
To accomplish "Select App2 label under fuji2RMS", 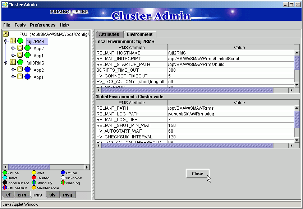I will click(x=39, y=49).
